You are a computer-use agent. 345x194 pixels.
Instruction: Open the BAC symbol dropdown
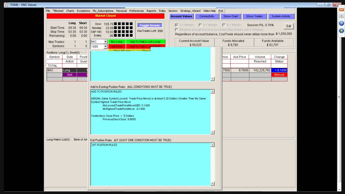(105, 42)
